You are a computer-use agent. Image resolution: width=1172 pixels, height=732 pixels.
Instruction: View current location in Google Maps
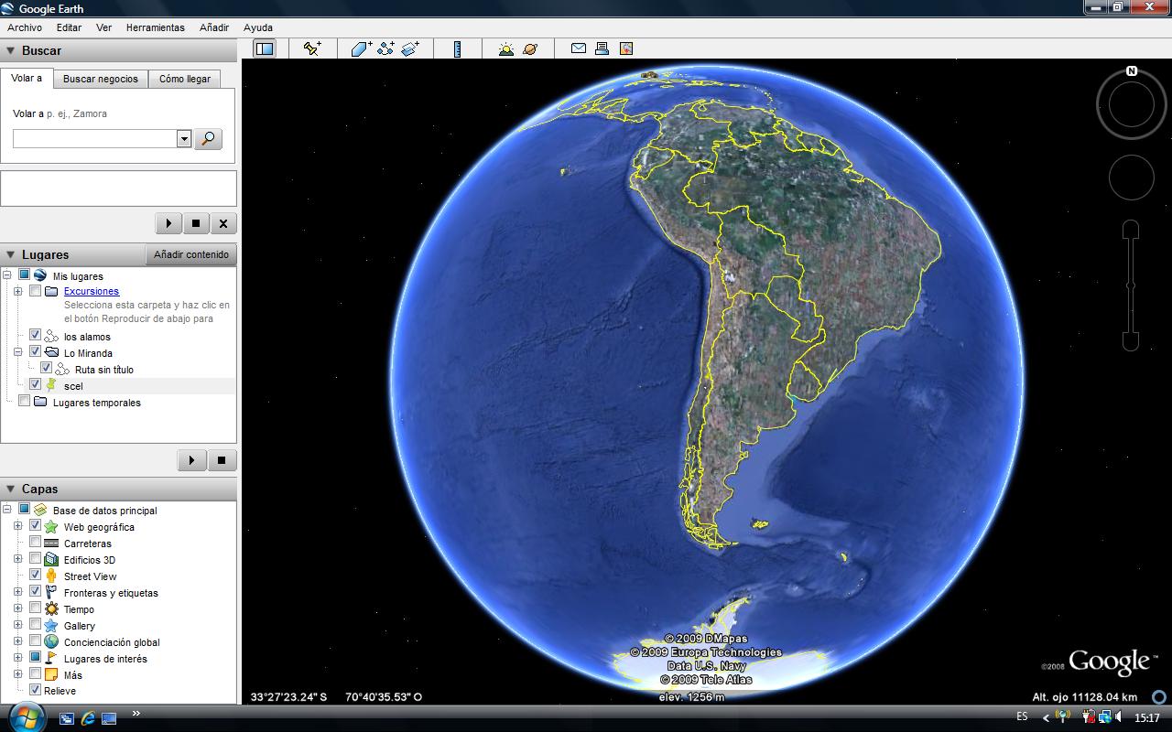click(626, 48)
